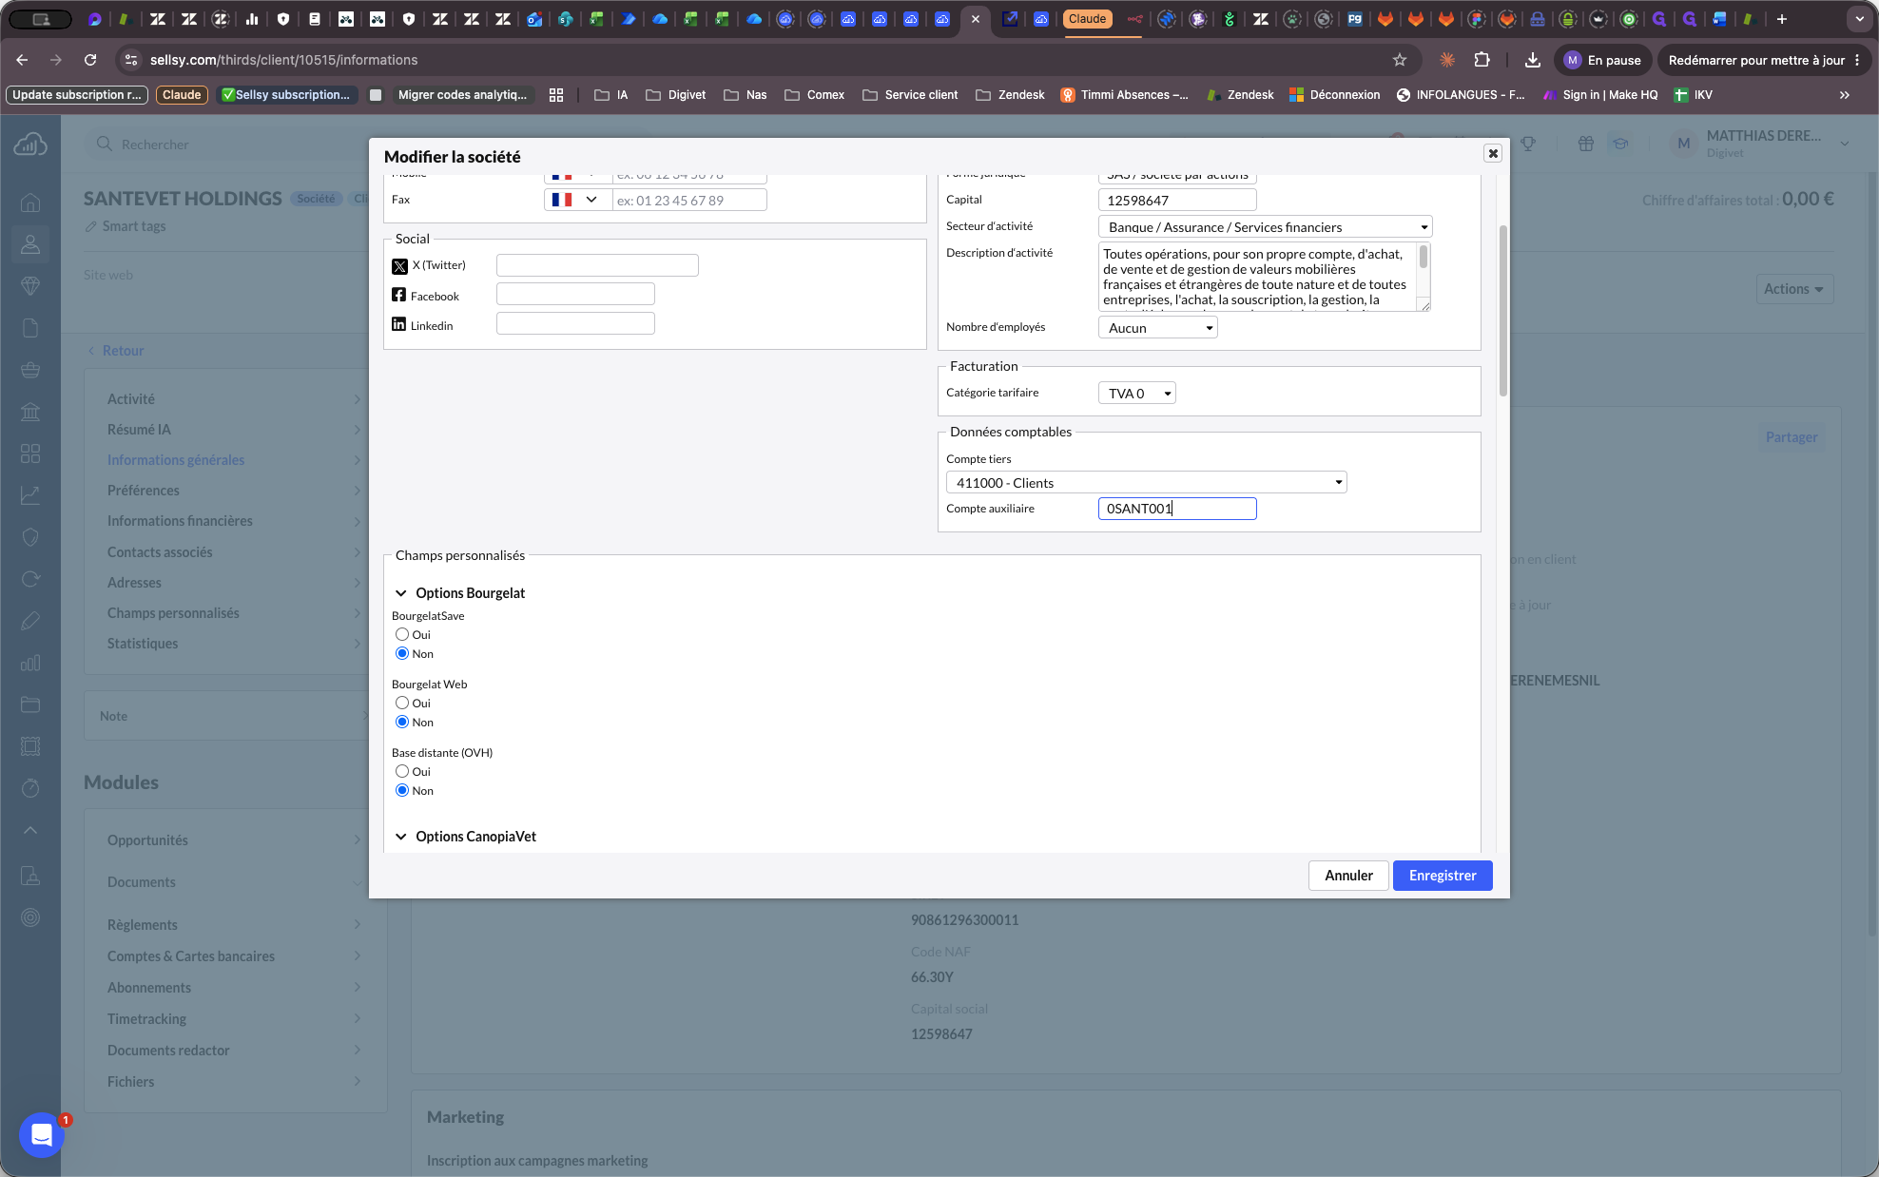
Task: Open the chart line icon in sidebar
Action: coord(30,495)
